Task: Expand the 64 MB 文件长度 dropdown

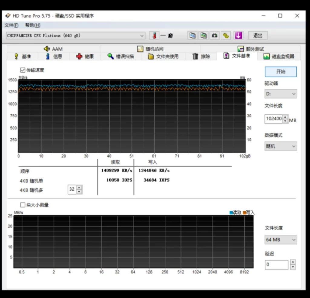Action: coord(281,240)
